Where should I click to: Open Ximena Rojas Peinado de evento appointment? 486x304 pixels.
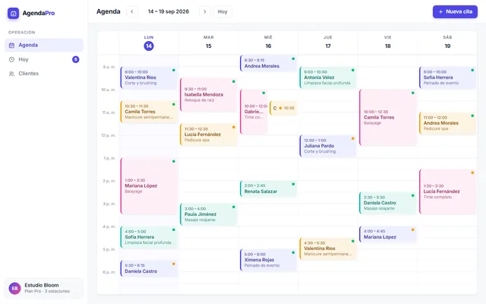[268, 260]
